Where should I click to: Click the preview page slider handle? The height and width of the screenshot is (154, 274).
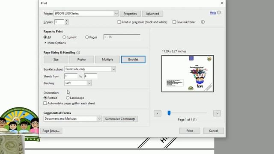pyautogui.click(x=169, y=113)
